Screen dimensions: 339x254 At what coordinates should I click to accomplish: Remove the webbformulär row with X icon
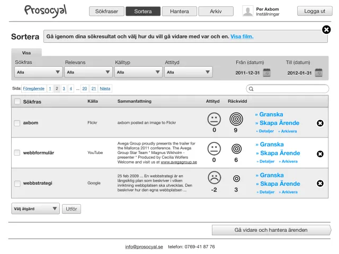[x=320, y=154]
